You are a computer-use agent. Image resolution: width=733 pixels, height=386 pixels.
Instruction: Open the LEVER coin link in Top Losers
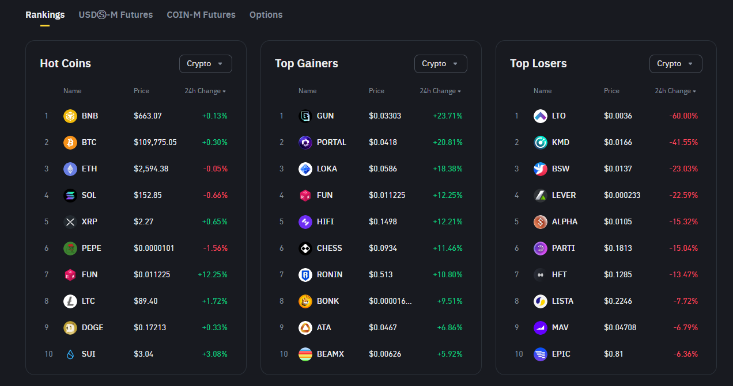[x=564, y=195]
